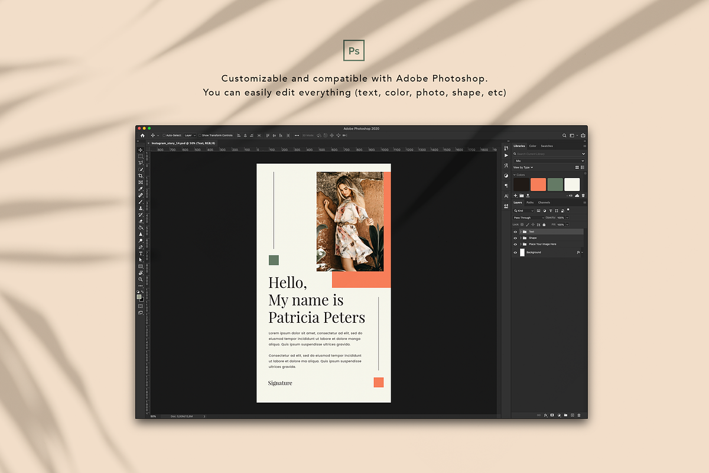709x473 pixels.
Task: Collapse the Colors section in Libraries
Action: tap(515, 175)
